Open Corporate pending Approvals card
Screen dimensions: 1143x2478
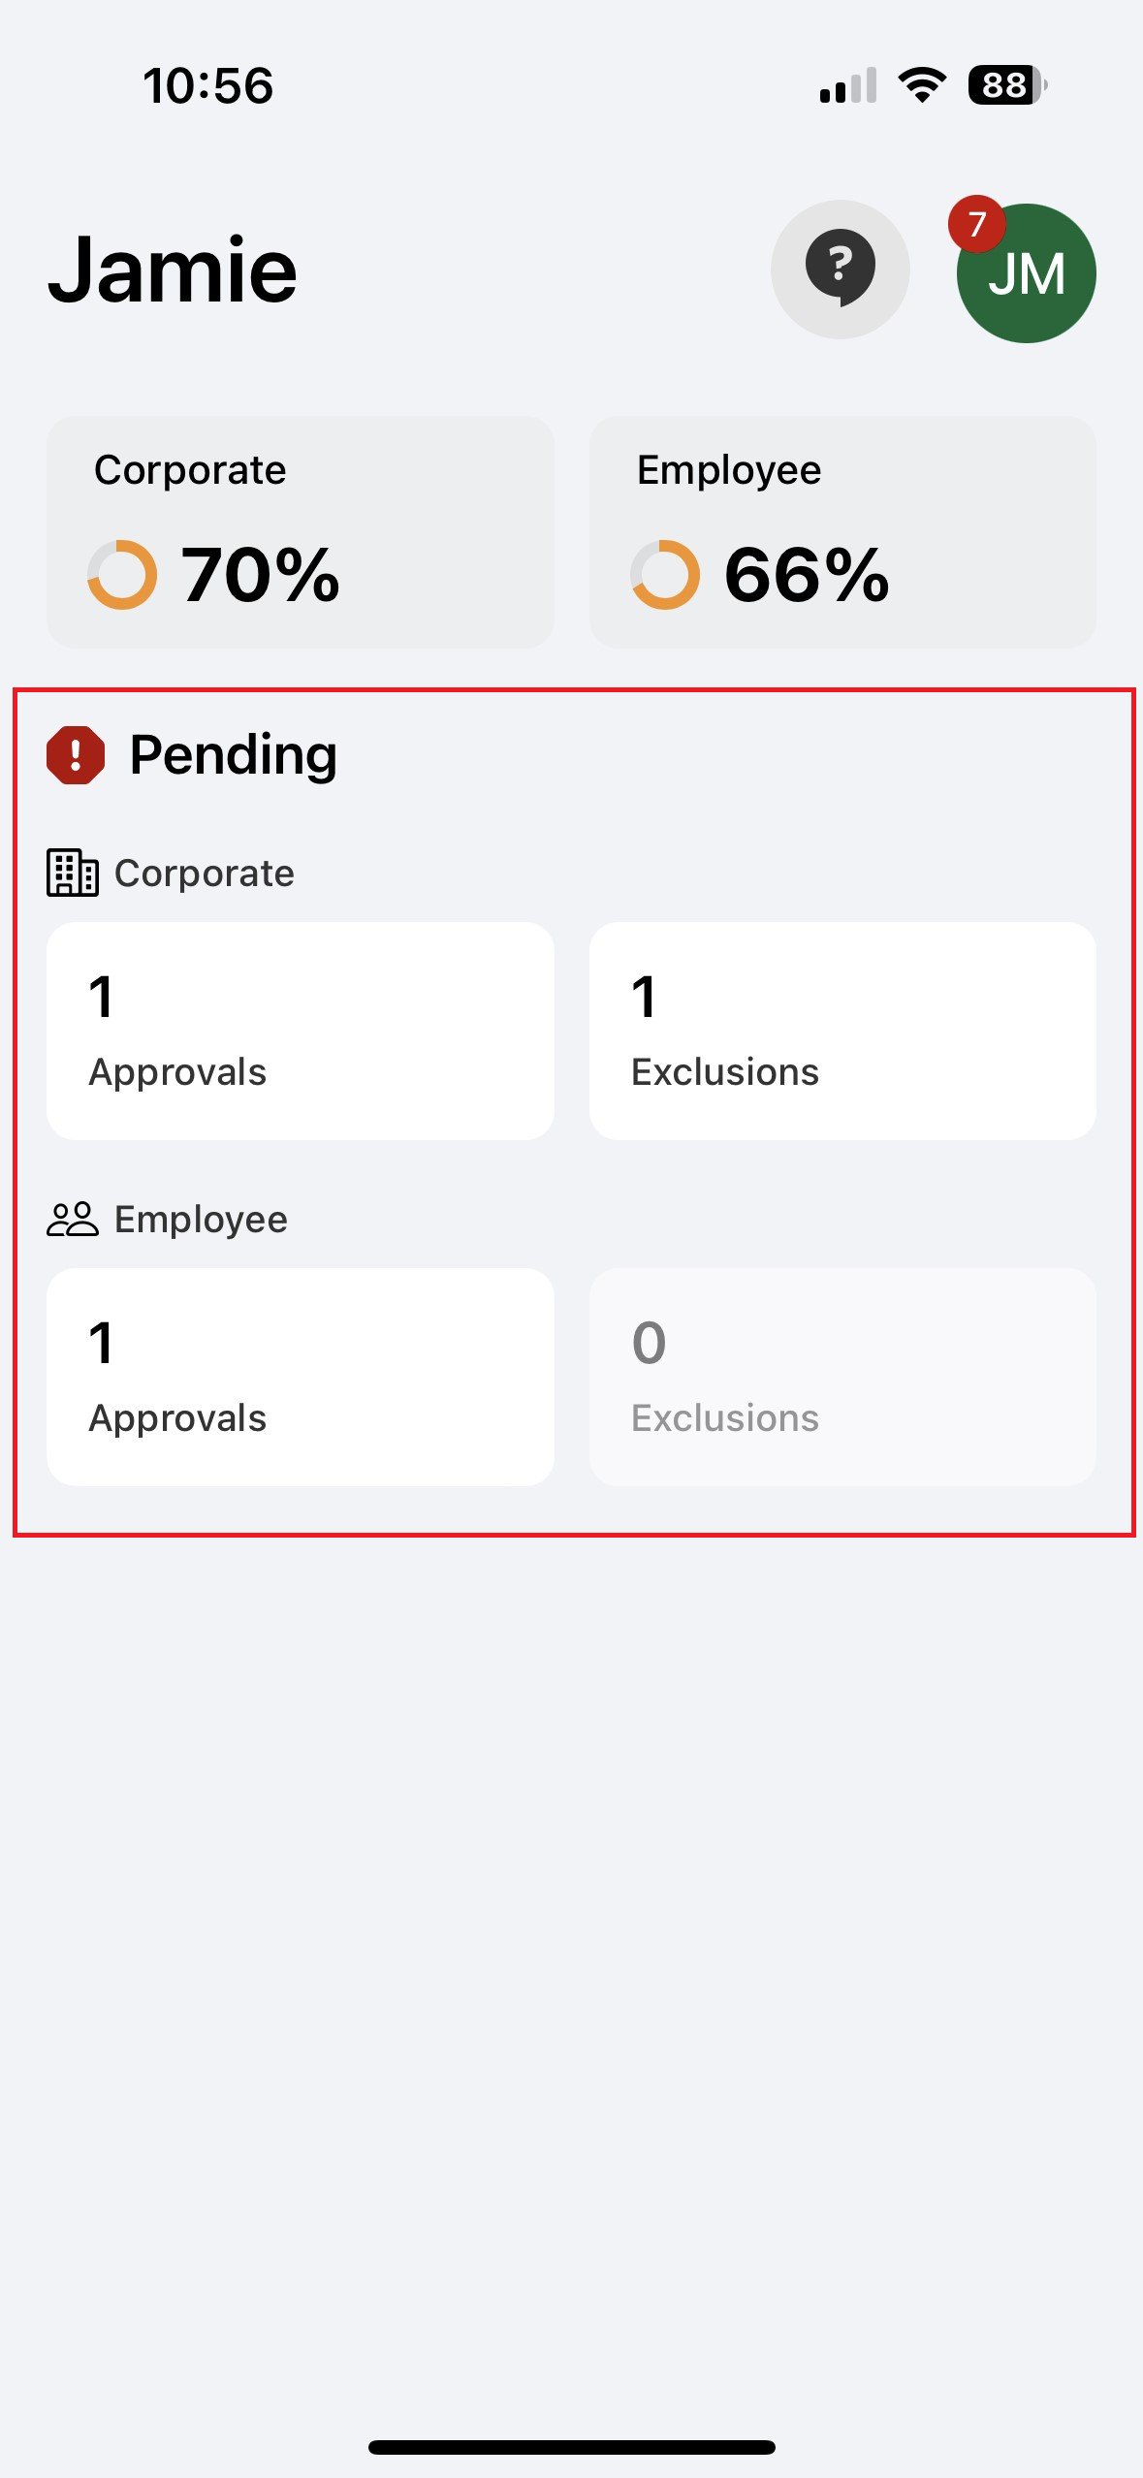pos(301,1031)
